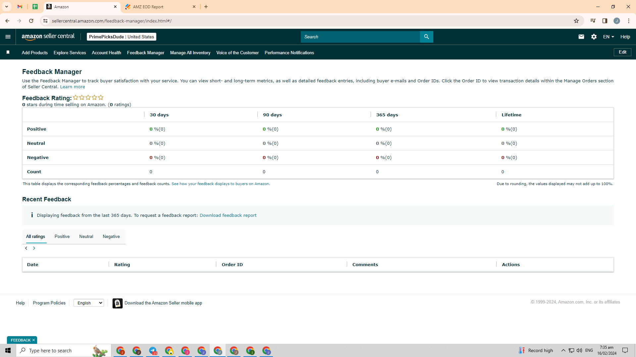
Task: Click the Help link in footer
Action: [x=20, y=303]
